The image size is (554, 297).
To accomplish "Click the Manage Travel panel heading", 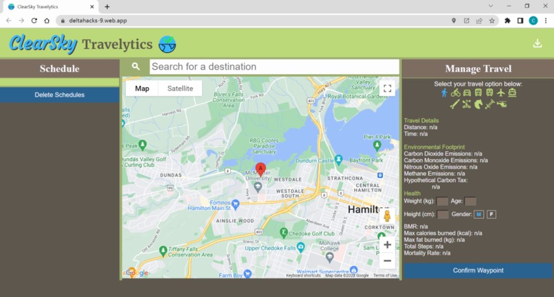I will click(478, 69).
